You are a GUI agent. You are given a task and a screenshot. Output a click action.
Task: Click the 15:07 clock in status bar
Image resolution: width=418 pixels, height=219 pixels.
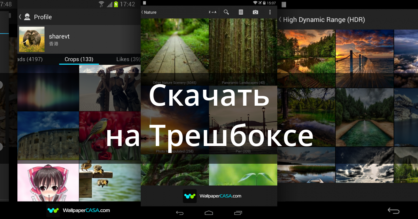click(271, 3)
